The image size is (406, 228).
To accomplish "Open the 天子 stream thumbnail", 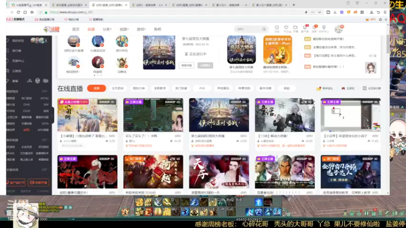I will pos(219,172).
